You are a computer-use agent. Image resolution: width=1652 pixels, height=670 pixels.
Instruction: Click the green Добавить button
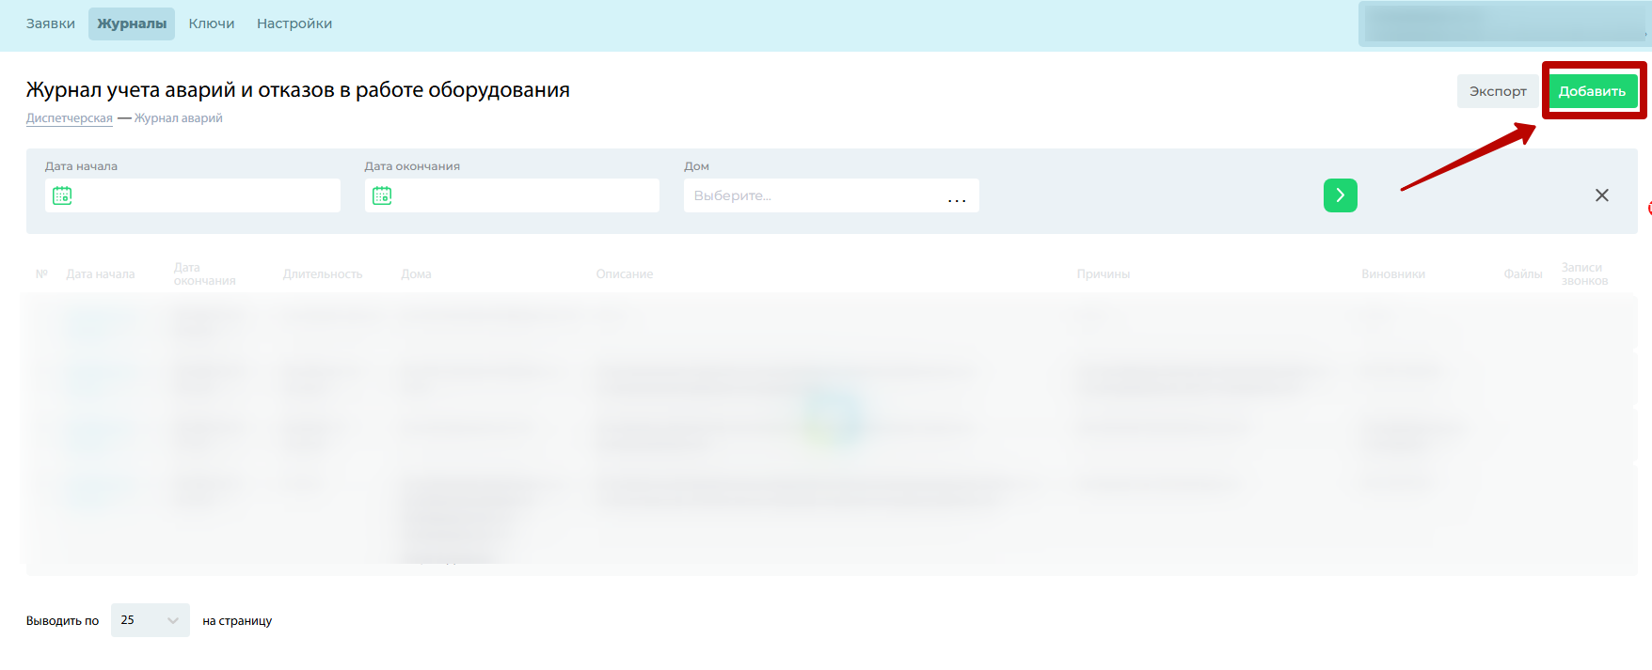pyautogui.click(x=1592, y=91)
